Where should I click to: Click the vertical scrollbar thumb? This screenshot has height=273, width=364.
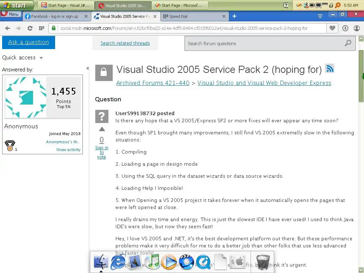coord(361,76)
